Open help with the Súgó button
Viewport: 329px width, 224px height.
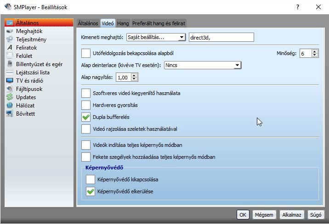[x=316, y=215]
